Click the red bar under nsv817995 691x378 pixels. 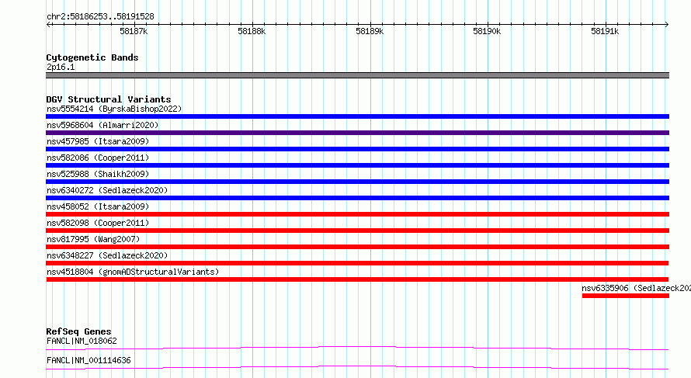357,247
